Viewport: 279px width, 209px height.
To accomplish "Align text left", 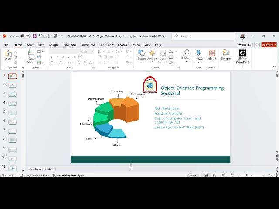I will click(x=100, y=63).
